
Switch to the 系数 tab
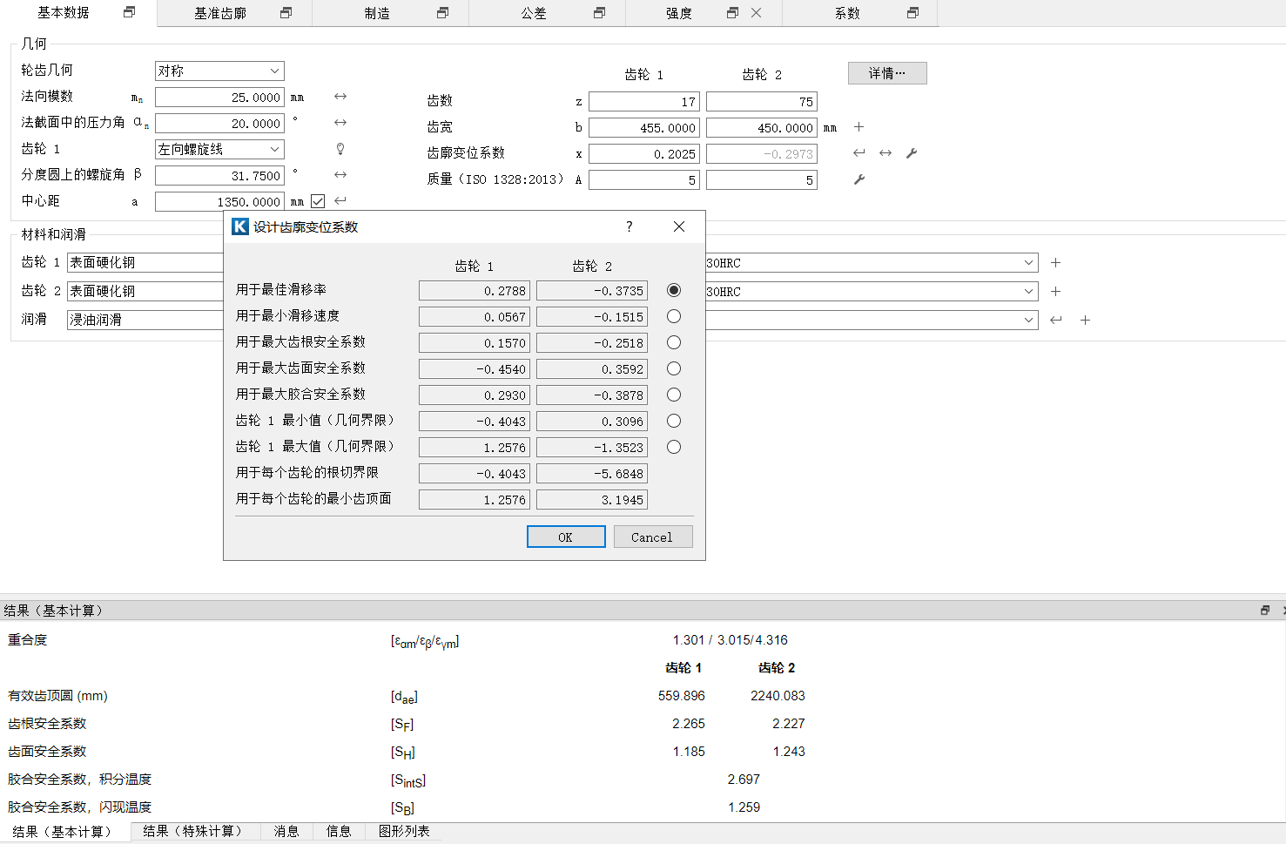[x=847, y=13]
